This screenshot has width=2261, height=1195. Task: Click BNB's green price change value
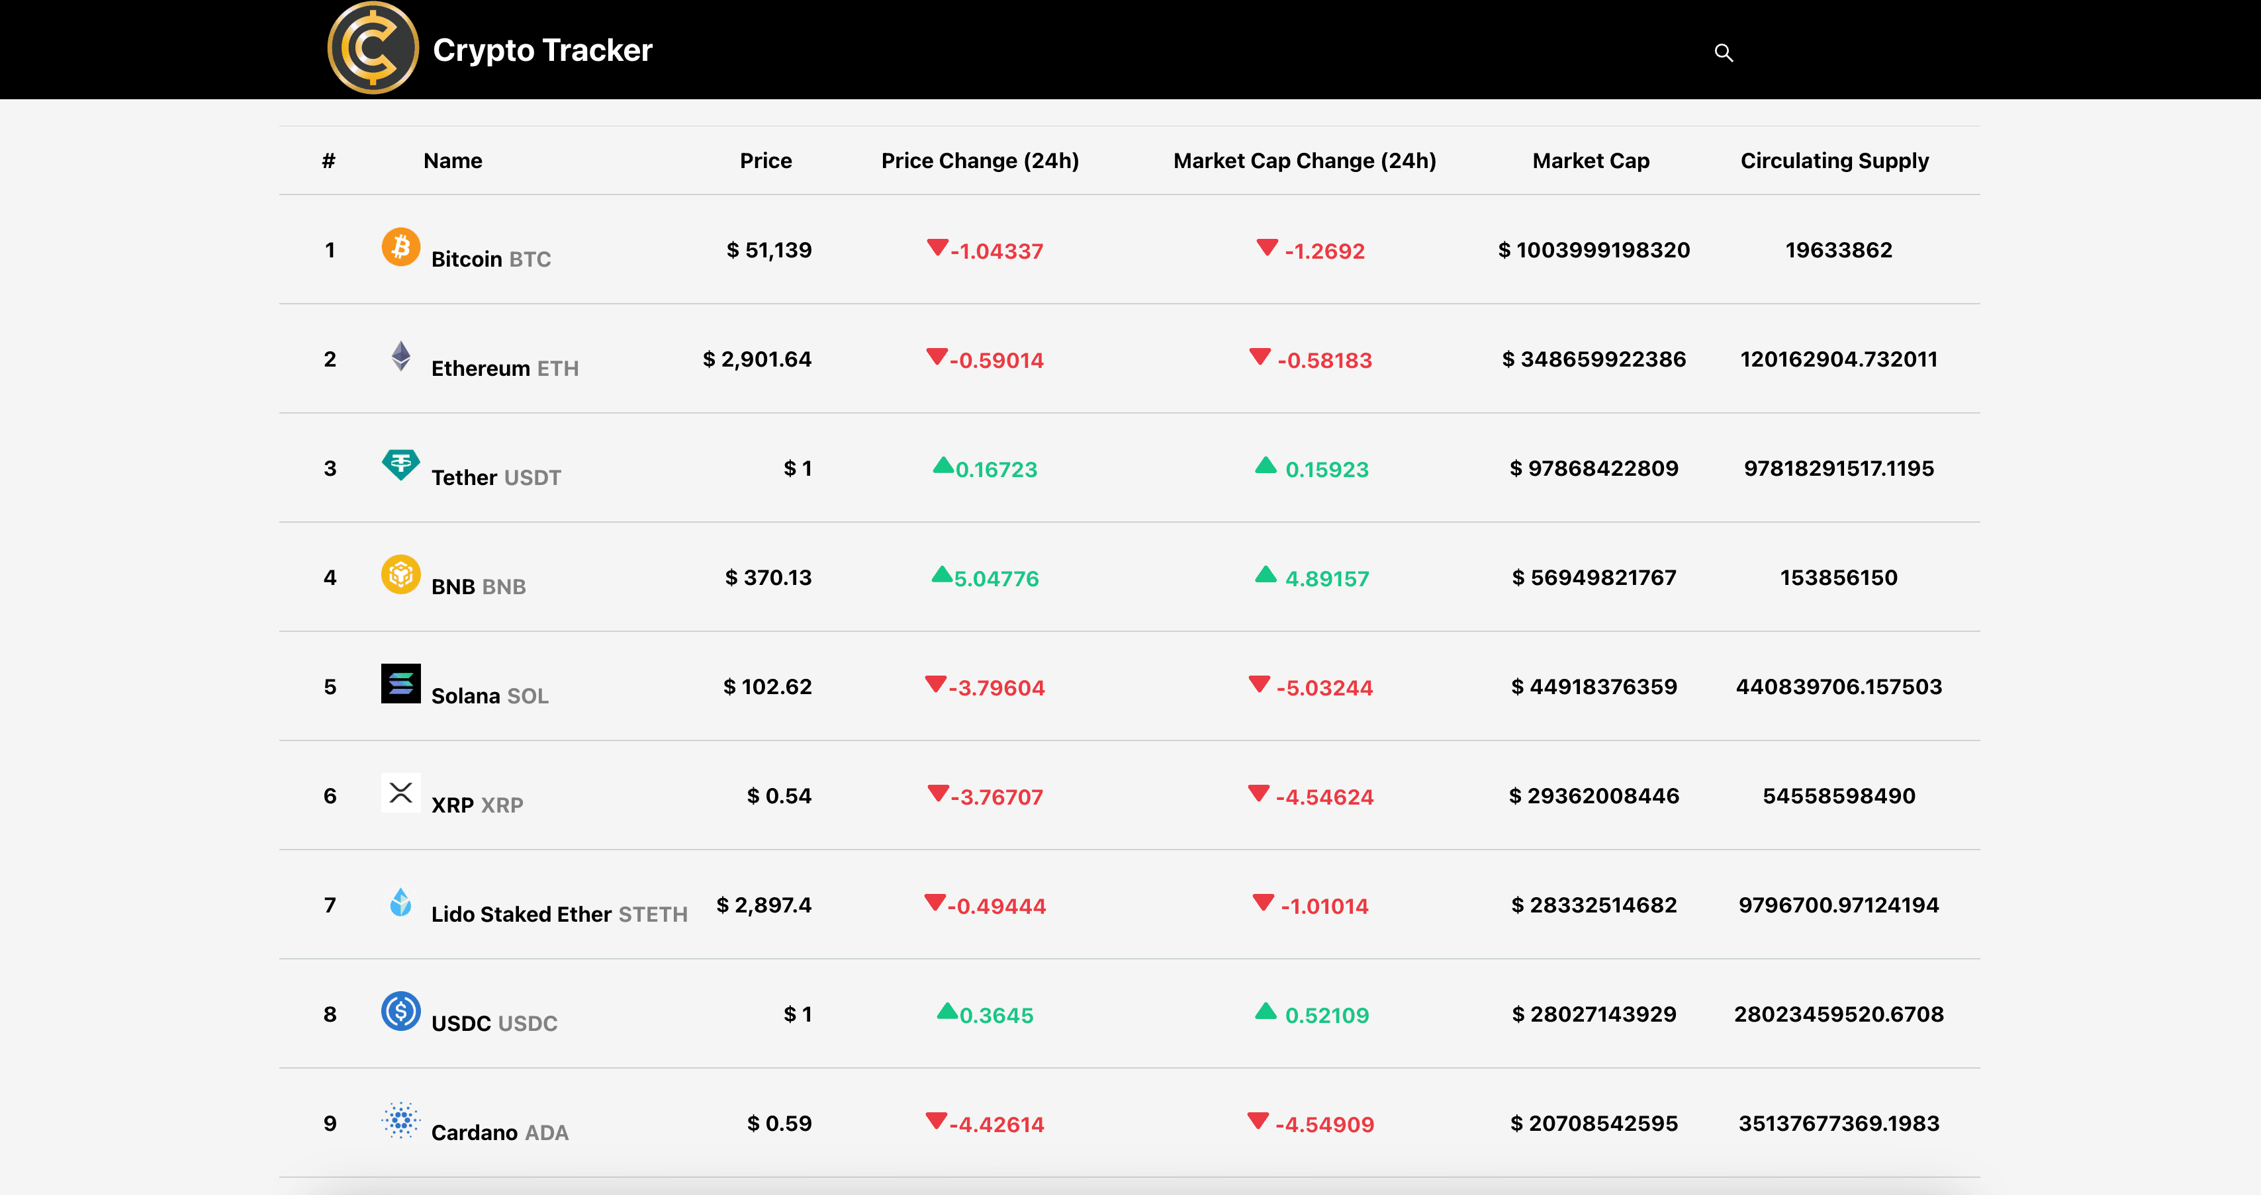(996, 578)
